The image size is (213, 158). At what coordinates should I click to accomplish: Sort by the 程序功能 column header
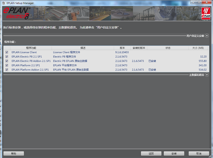tap(31, 48)
